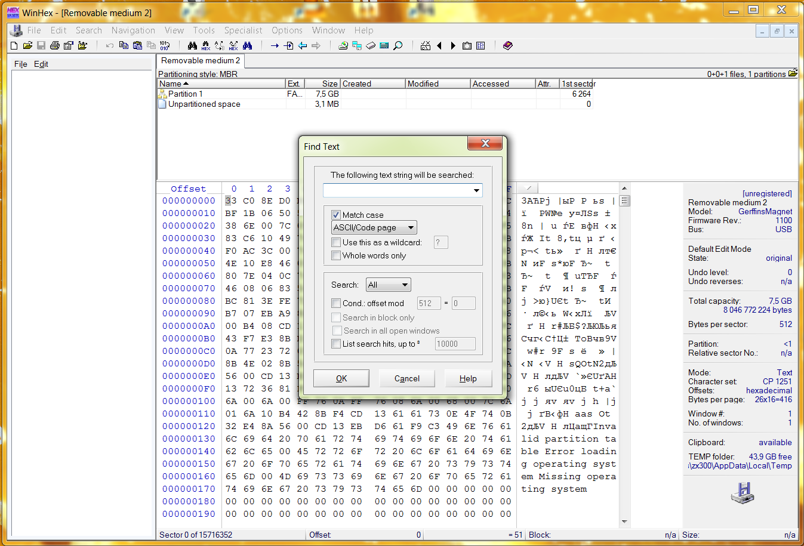Click the next position black triangle icon
The height and width of the screenshot is (546, 804).
pos(453,45)
